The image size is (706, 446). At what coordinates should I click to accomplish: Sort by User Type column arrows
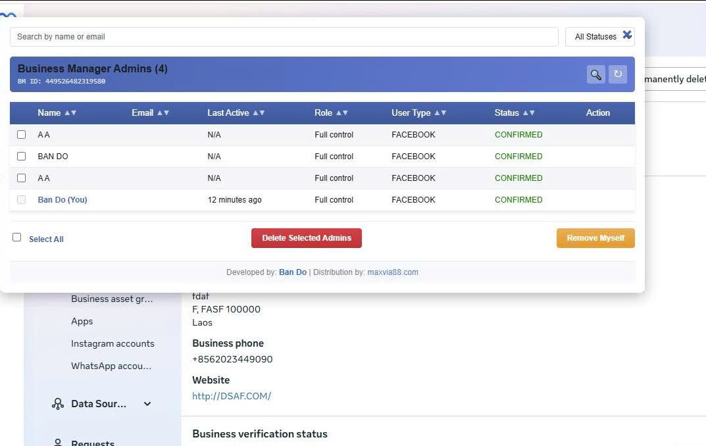pyautogui.click(x=440, y=113)
